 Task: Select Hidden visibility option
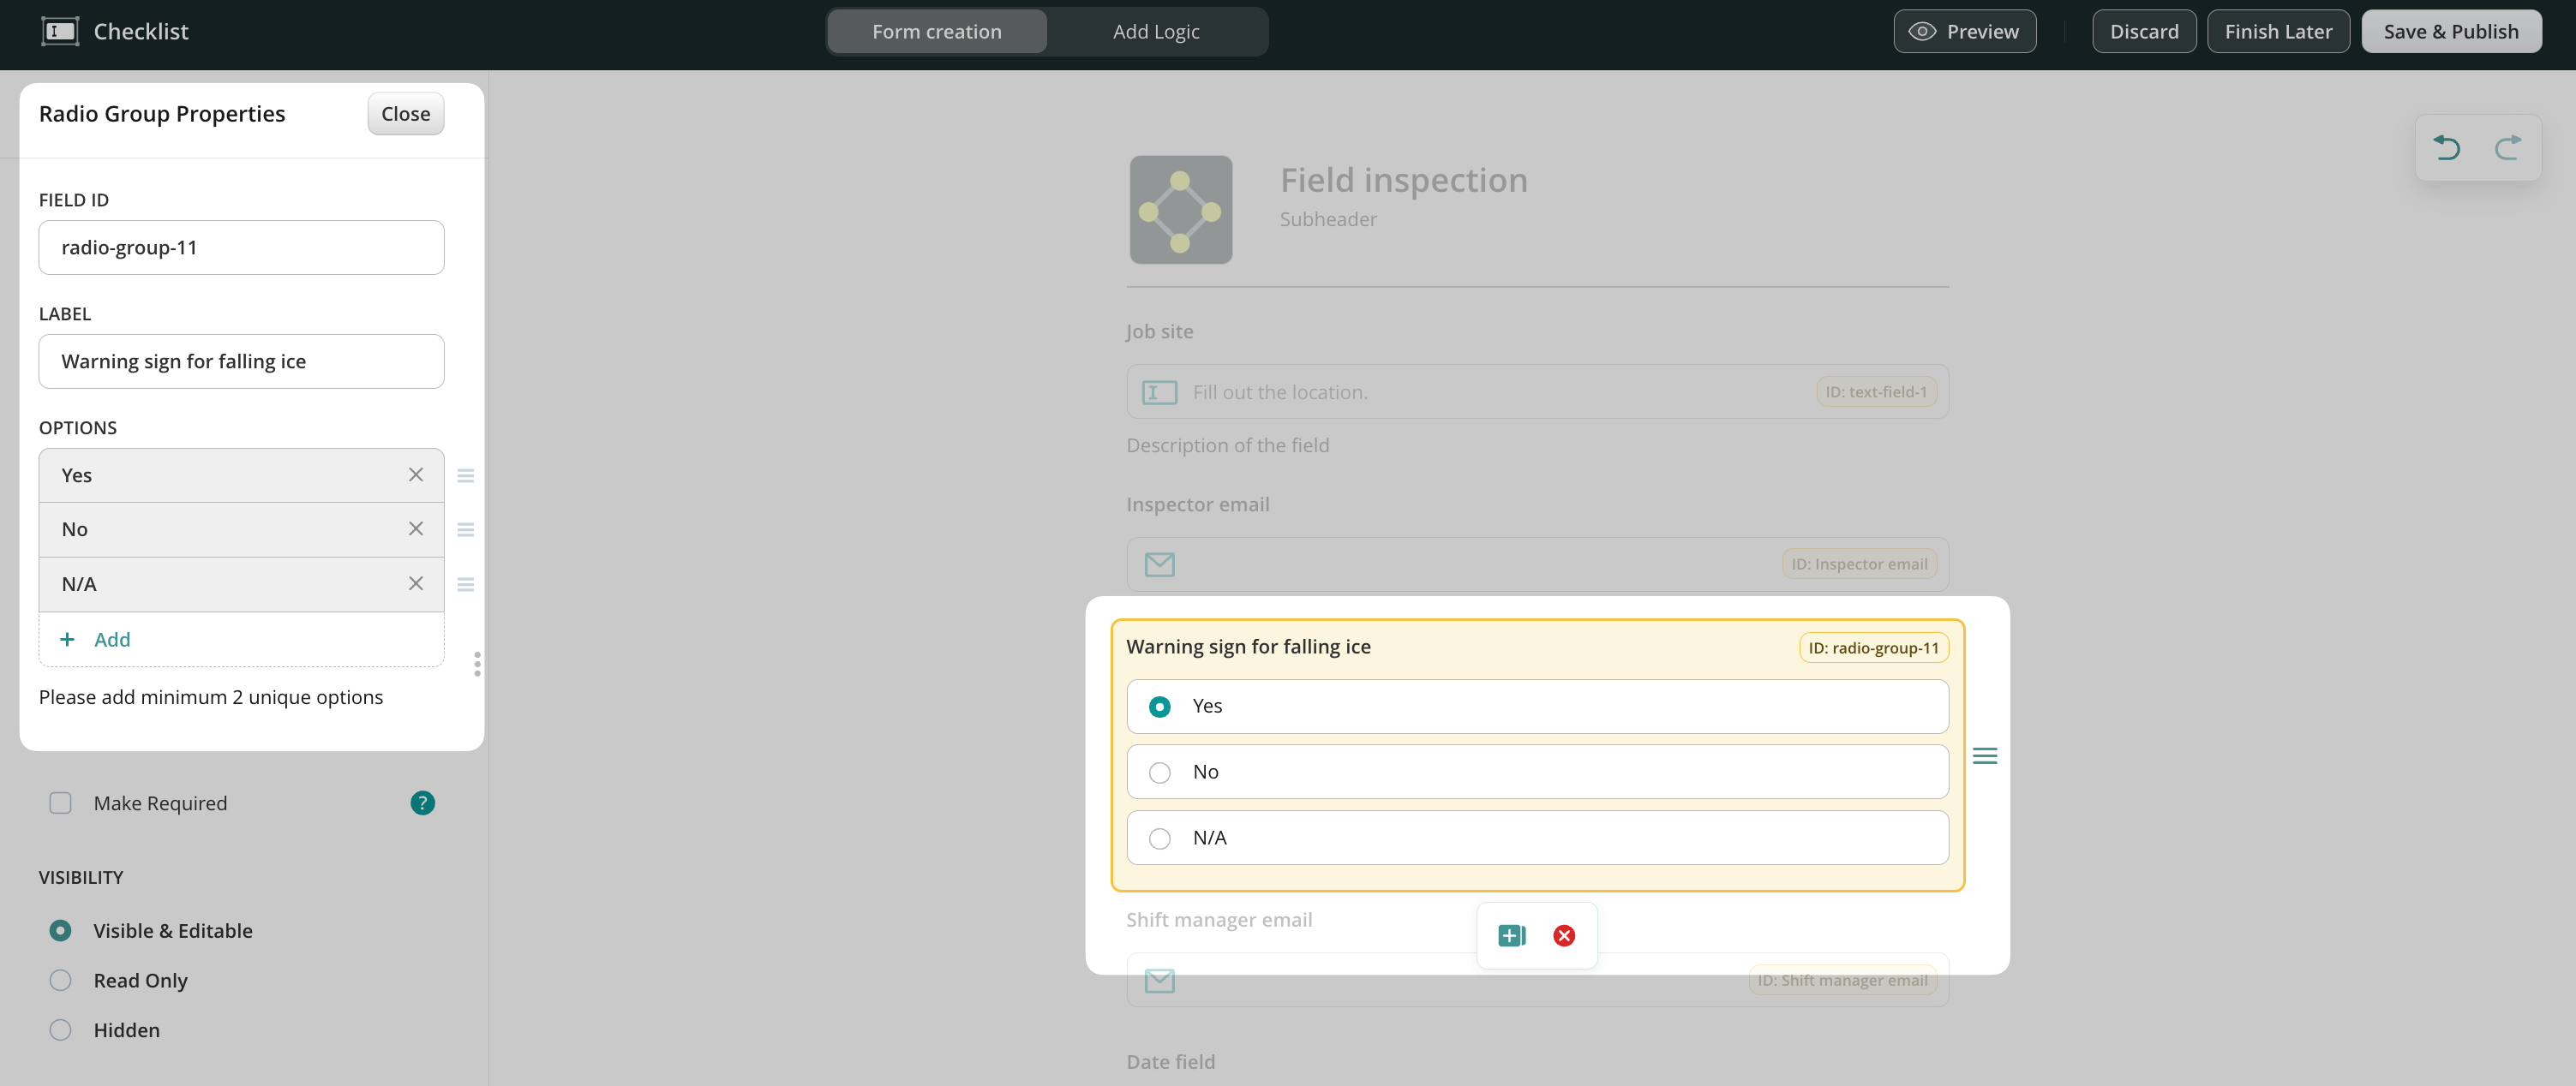[x=60, y=1030]
